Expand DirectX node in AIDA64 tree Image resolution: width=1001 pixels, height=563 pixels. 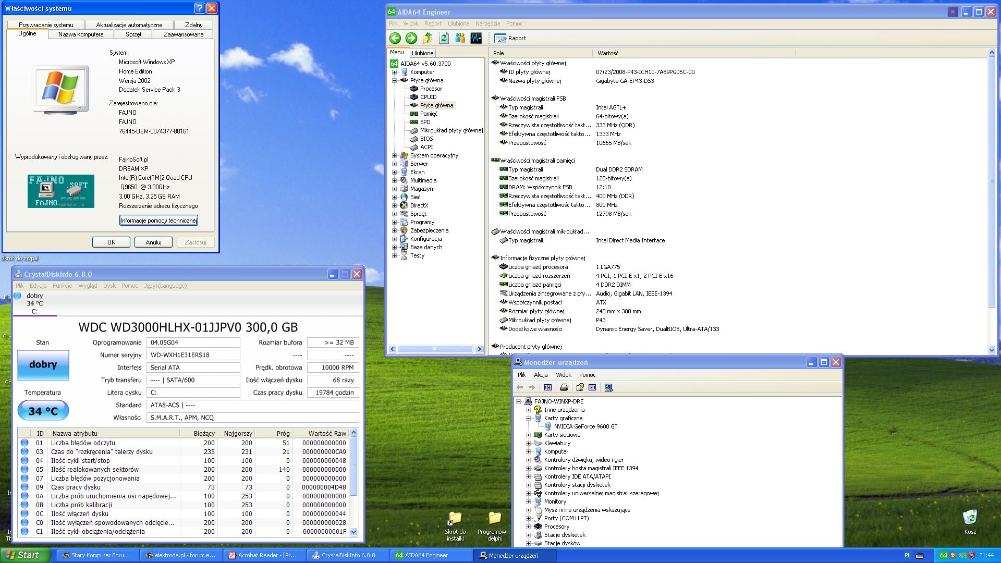(x=395, y=205)
